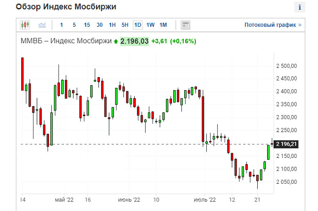Switch to candlestick chart type icon
This screenshot has height=211, width=318.
(25, 25)
